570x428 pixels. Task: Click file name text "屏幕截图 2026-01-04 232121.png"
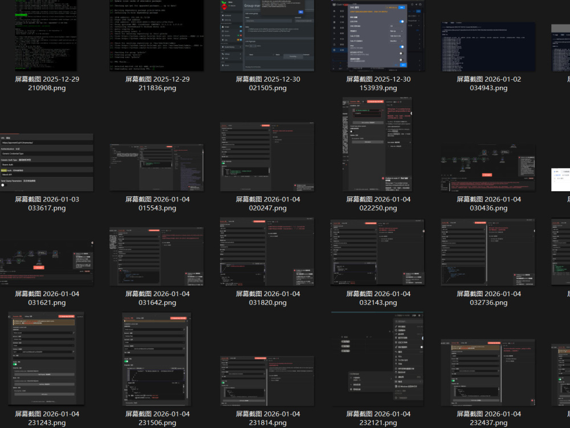coord(378,418)
